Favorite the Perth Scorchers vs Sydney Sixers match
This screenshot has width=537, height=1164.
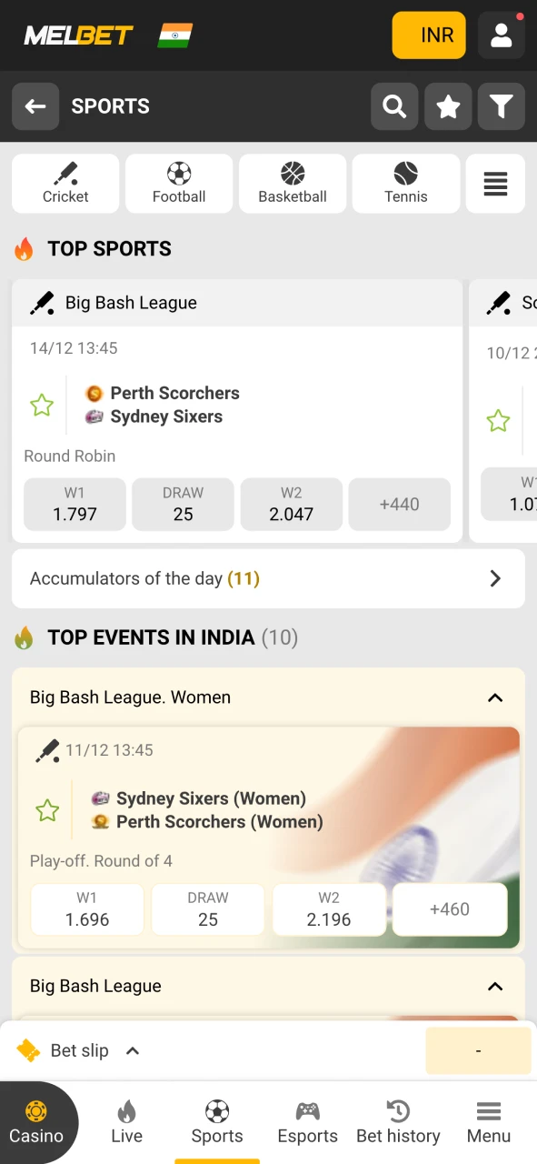click(42, 405)
